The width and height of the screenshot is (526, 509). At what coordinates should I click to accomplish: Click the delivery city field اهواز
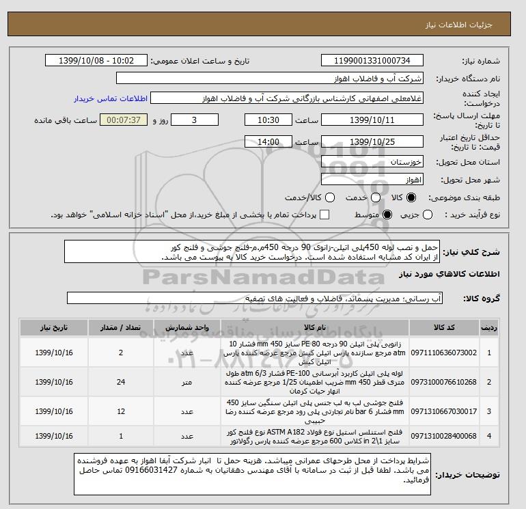click(x=372, y=180)
